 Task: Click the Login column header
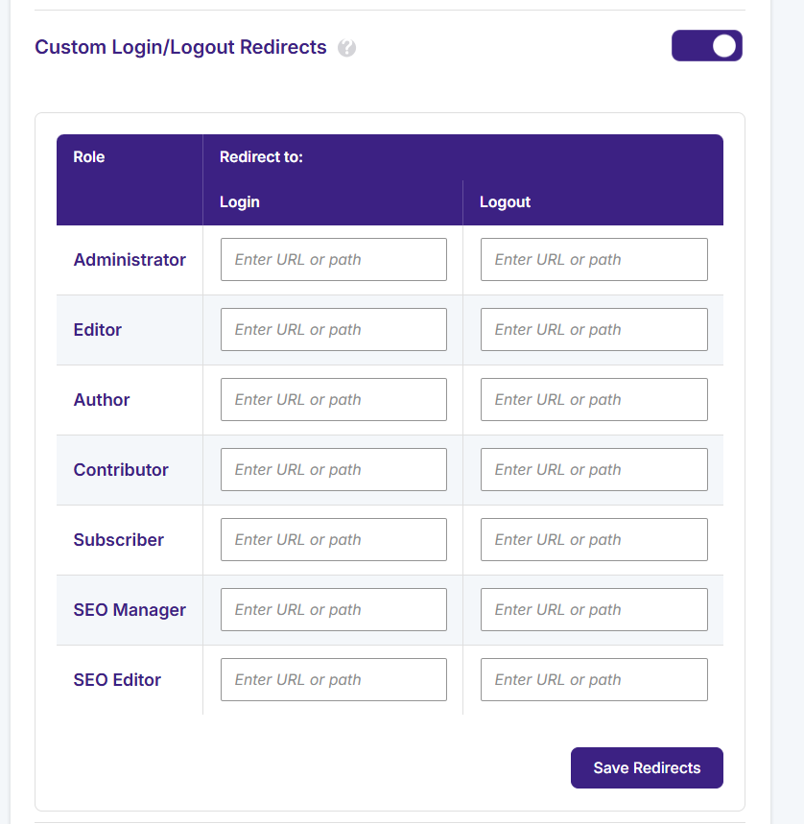(240, 201)
